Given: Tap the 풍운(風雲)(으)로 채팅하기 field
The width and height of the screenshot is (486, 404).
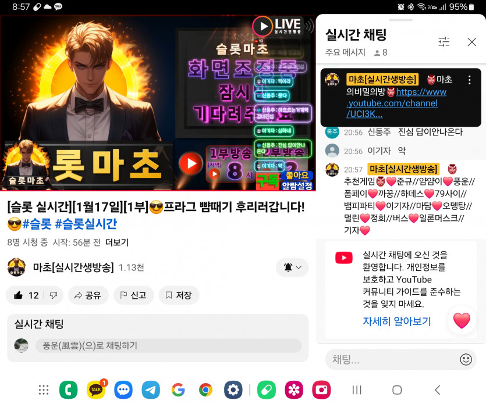Looking at the screenshot, I should tap(168, 345).
